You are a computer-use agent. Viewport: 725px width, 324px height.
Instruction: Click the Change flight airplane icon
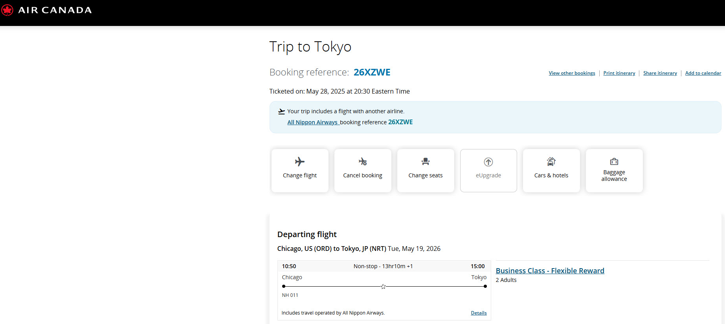click(300, 162)
